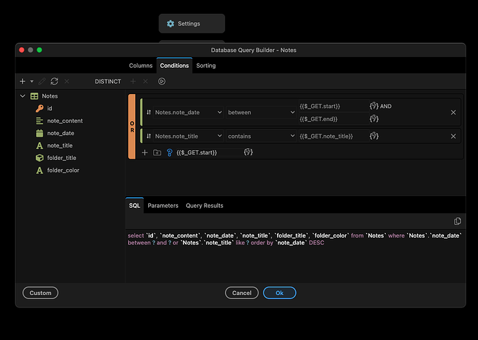
Task: Click the run query play icon
Action: pos(161,81)
